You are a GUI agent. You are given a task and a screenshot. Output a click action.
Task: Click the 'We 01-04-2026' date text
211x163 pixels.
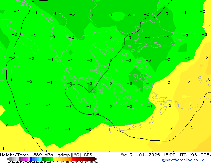(140, 155)
